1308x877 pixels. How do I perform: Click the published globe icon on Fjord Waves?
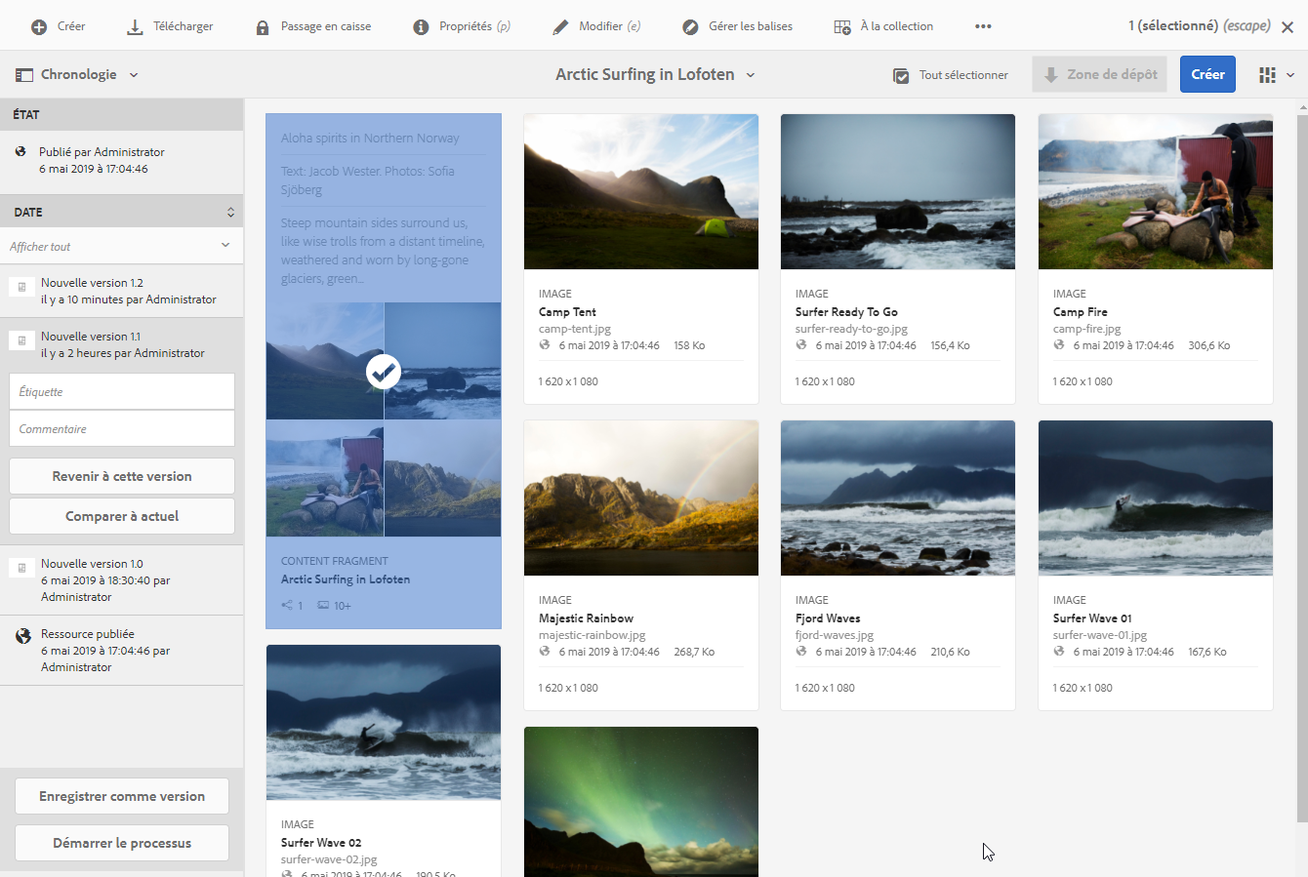[801, 652]
